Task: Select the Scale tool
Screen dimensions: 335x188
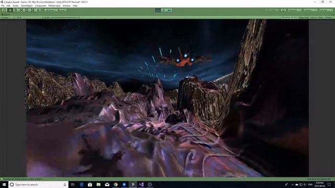Action: tap(21, 10)
